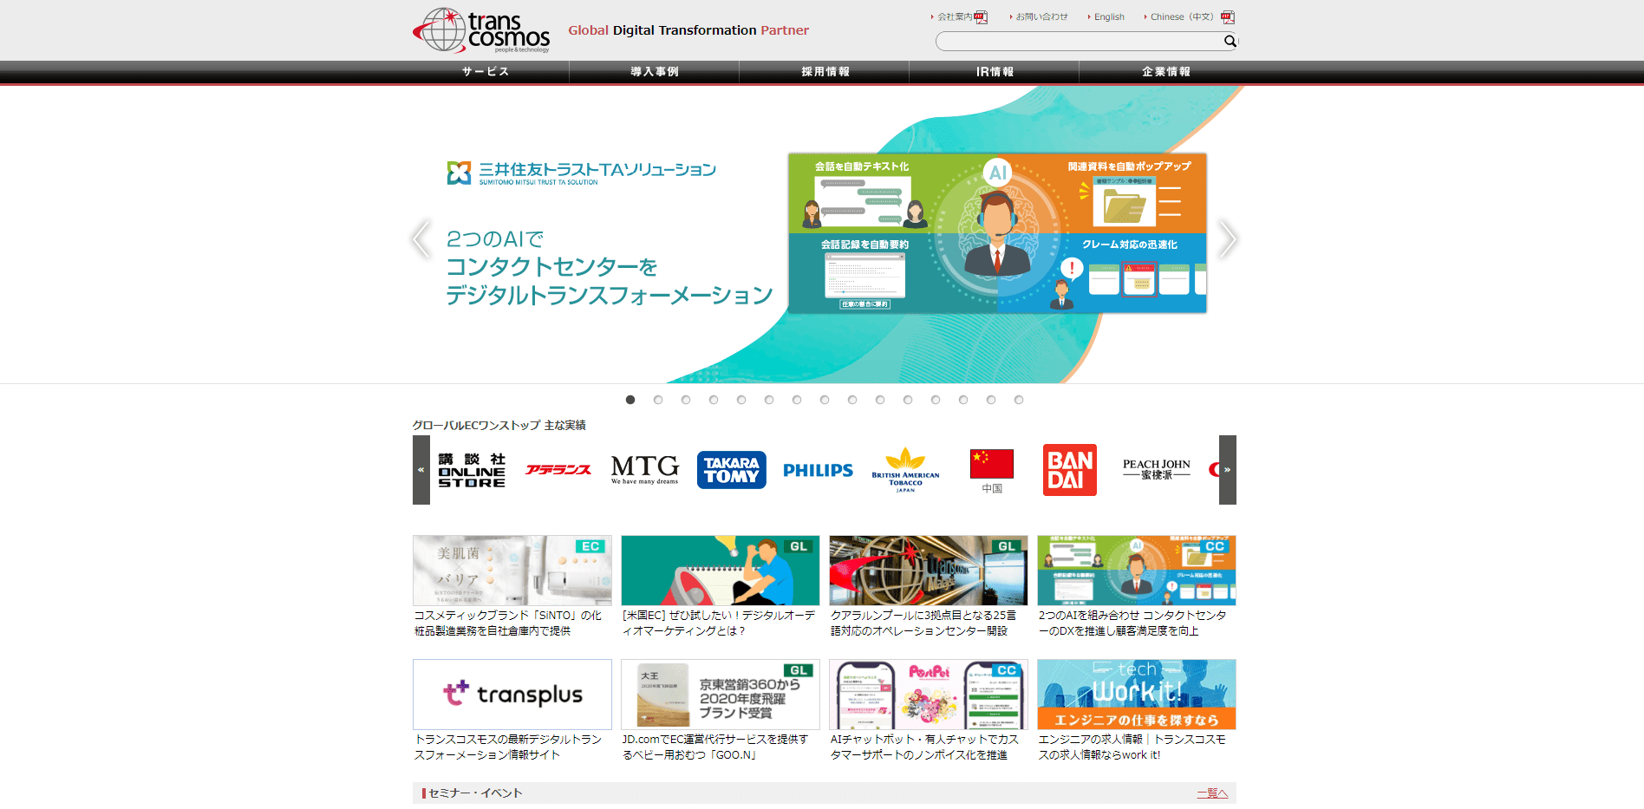Open the お問い合わせ contact link
The image size is (1644, 809).
1041,17
